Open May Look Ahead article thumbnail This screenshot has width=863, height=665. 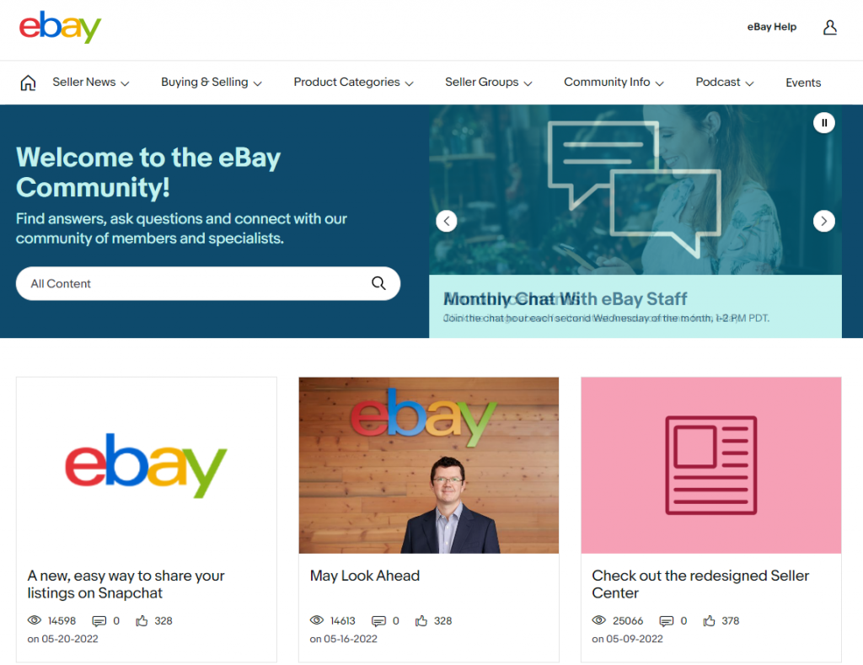coord(429,465)
